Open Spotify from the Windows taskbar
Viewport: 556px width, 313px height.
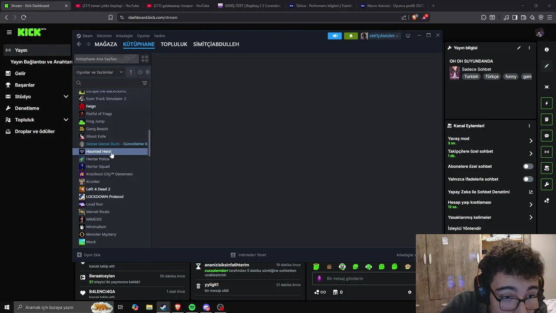coord(192,307)
